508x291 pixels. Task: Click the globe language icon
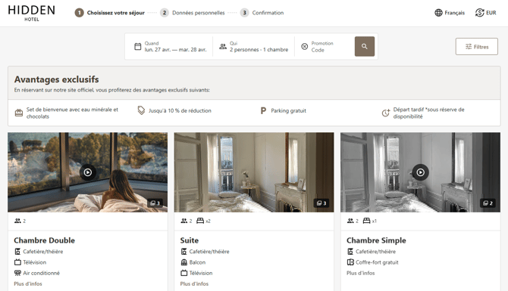438,13
